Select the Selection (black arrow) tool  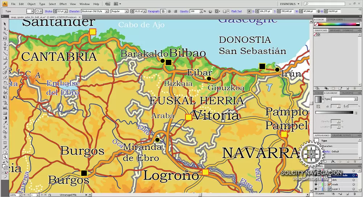(5, 24)
